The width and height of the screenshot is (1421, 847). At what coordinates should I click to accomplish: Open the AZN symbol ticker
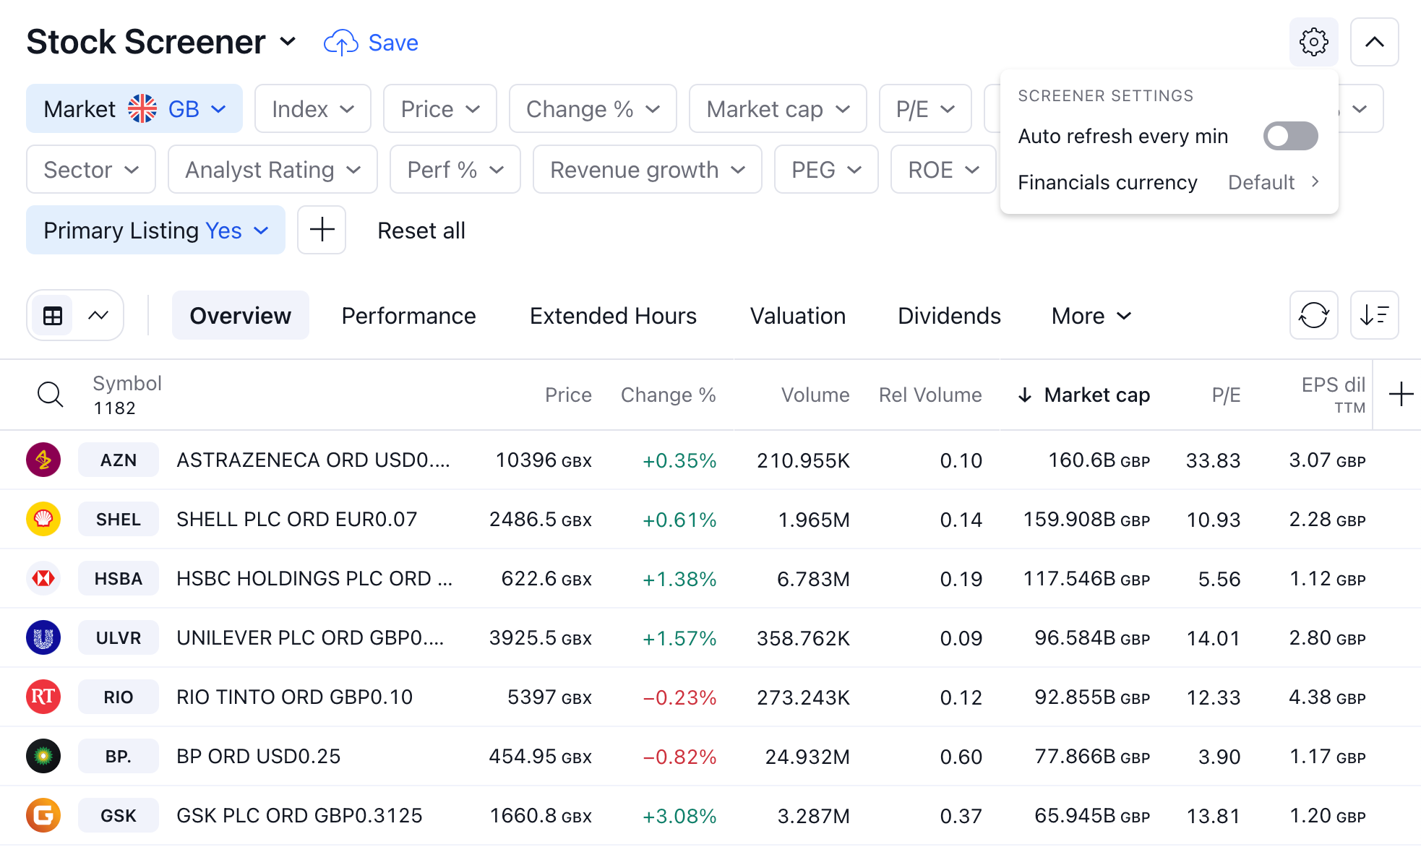pyautogui.click(x=119, y=460)
